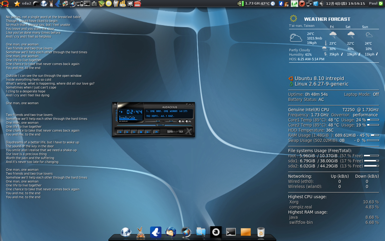385x241 pixels.
Task: Adjust the Audacious volume slider
Action: (x=155, y=121)
